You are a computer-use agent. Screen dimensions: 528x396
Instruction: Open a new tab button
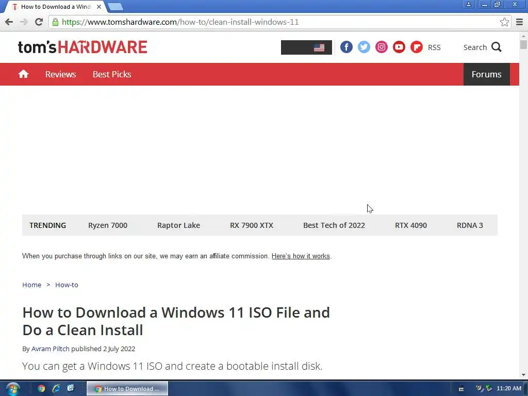tap(115, 7)
